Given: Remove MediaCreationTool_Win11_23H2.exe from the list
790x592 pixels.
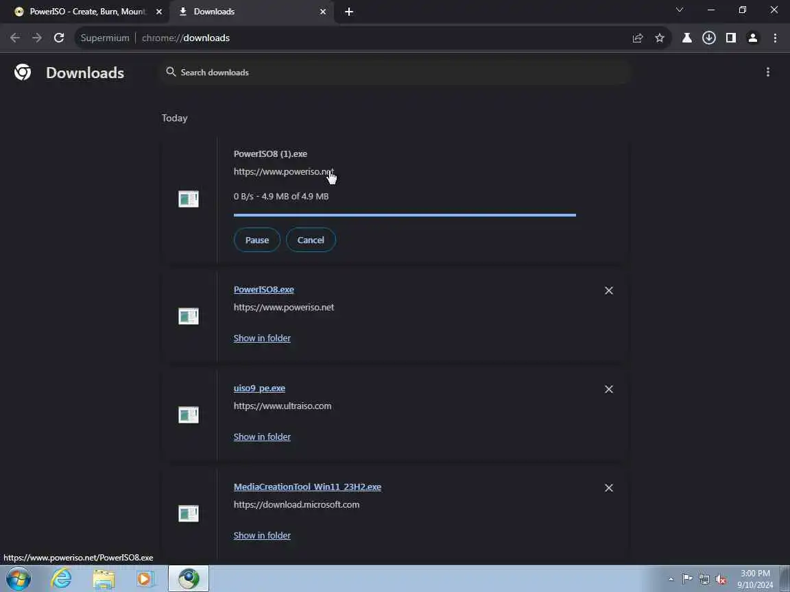Looking at the screenshot, I should point(609,488).
